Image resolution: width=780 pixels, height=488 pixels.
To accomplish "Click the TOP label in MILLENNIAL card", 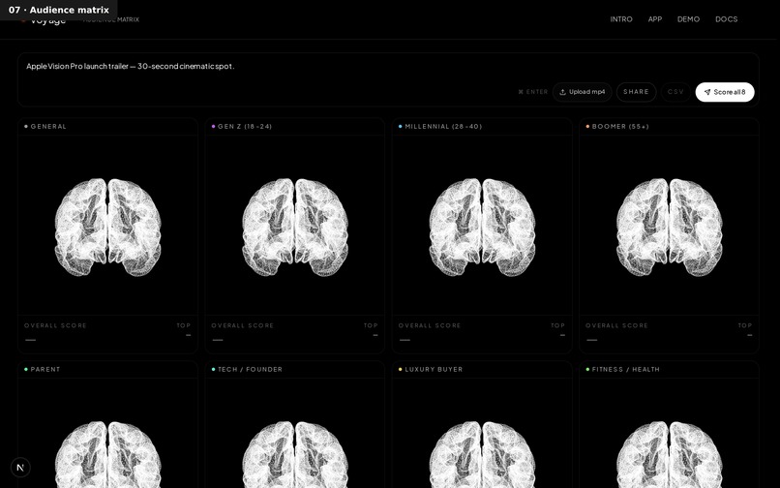I will click(x=557, y=325).
